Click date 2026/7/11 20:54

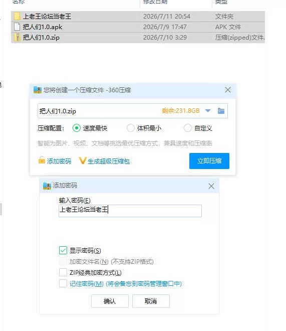(x=167, y=17)
